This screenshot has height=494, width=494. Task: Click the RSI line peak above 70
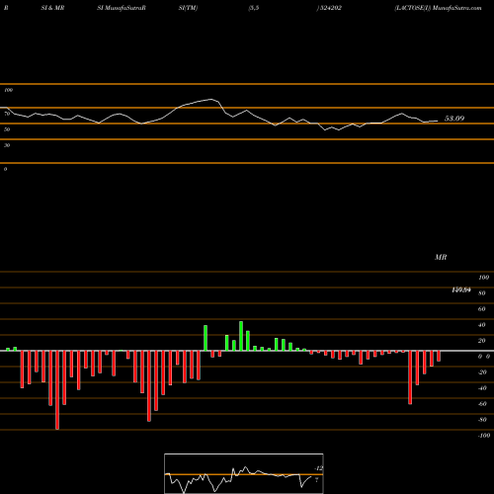(210, 99)
